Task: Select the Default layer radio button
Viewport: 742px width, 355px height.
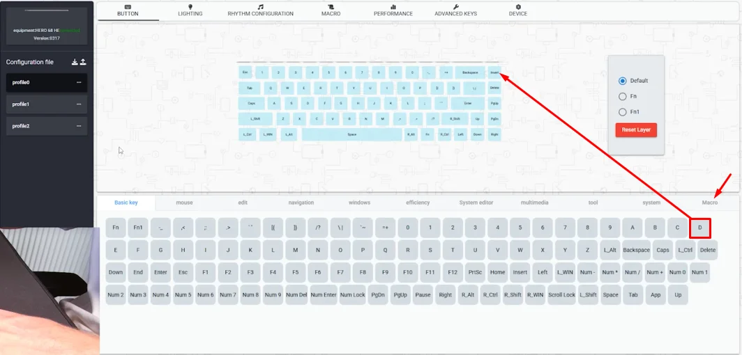Action: (622, 81)
